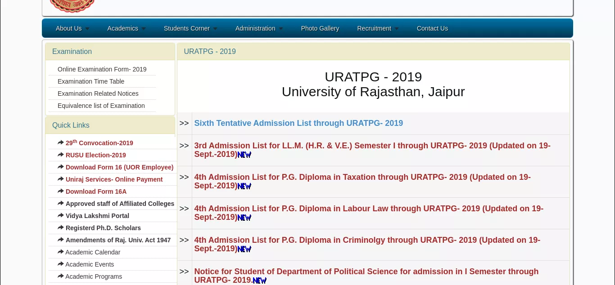615x285 pixels.
Task: Open Download Form 16 (UOR Employee) link
Action: click(120, 167)
